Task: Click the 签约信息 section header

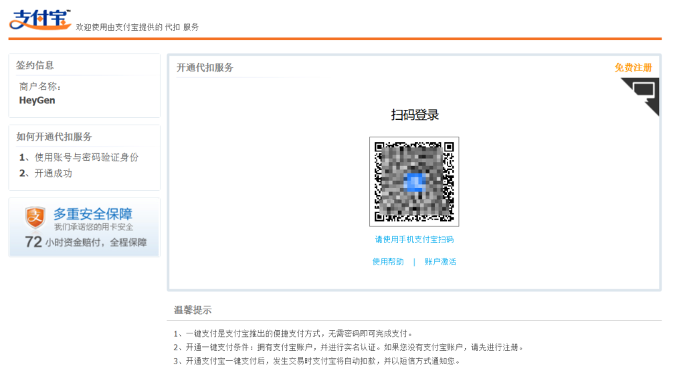Action: 35,66
